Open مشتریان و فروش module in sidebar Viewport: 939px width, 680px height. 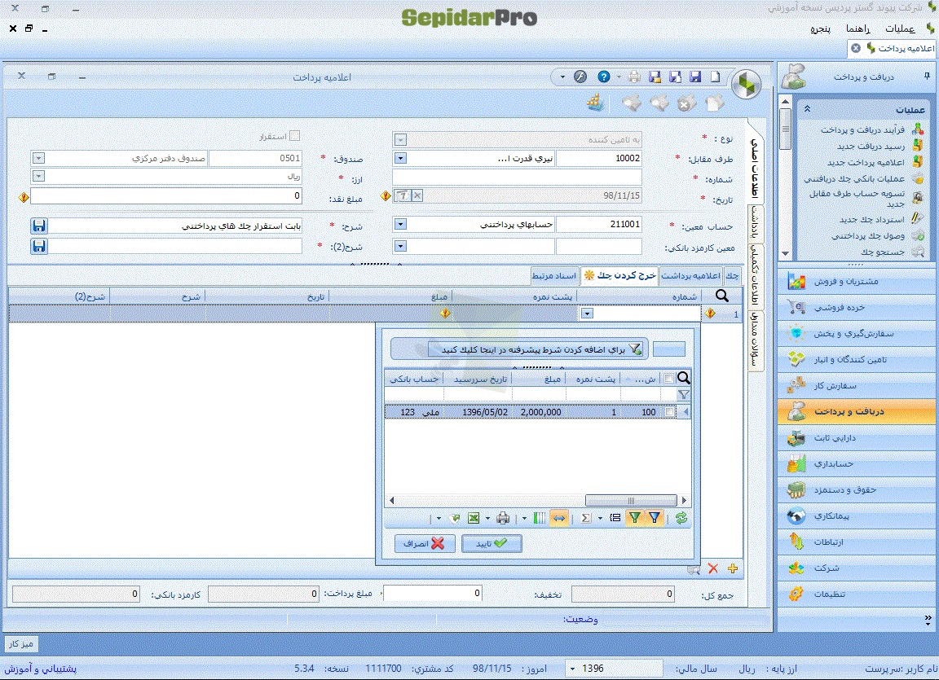pos(857,281)
